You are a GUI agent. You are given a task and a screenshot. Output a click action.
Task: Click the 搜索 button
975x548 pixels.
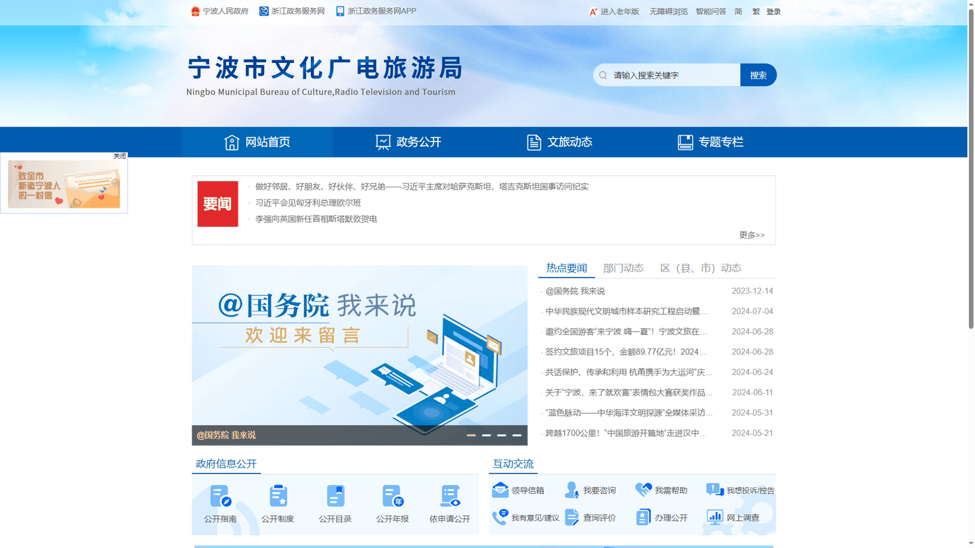(758, 75)
